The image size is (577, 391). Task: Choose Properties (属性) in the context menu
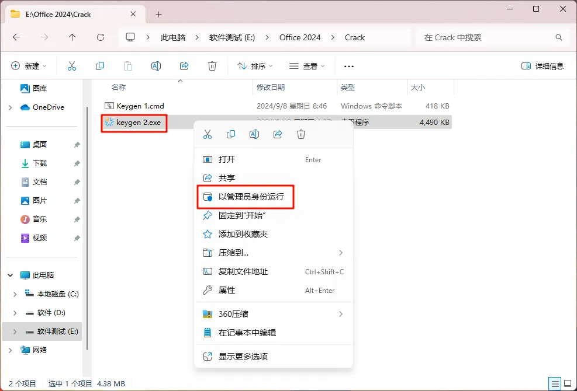274,290
